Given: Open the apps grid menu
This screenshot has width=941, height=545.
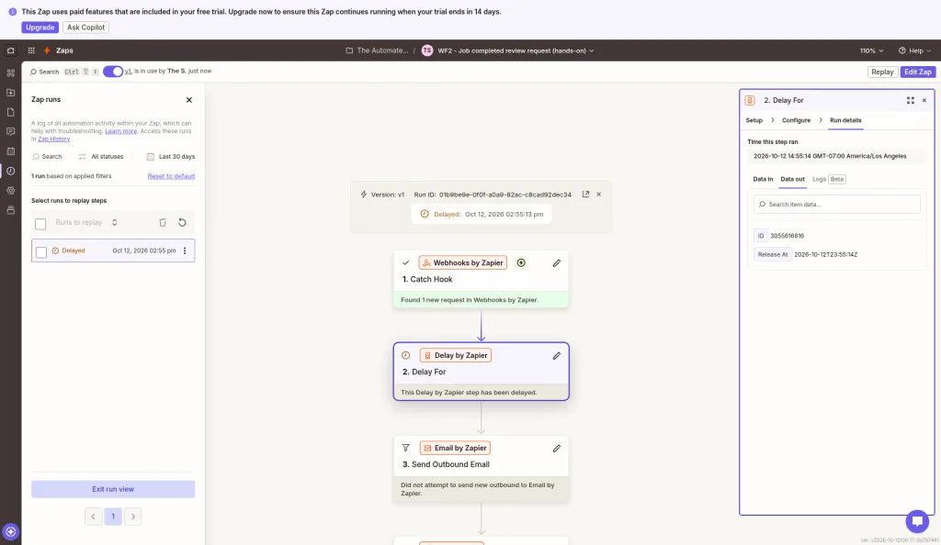Looking at the screenshot, I should coord(31,50).
